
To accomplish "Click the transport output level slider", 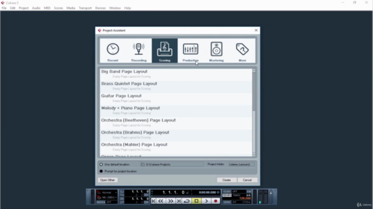I will click(270, 197).
